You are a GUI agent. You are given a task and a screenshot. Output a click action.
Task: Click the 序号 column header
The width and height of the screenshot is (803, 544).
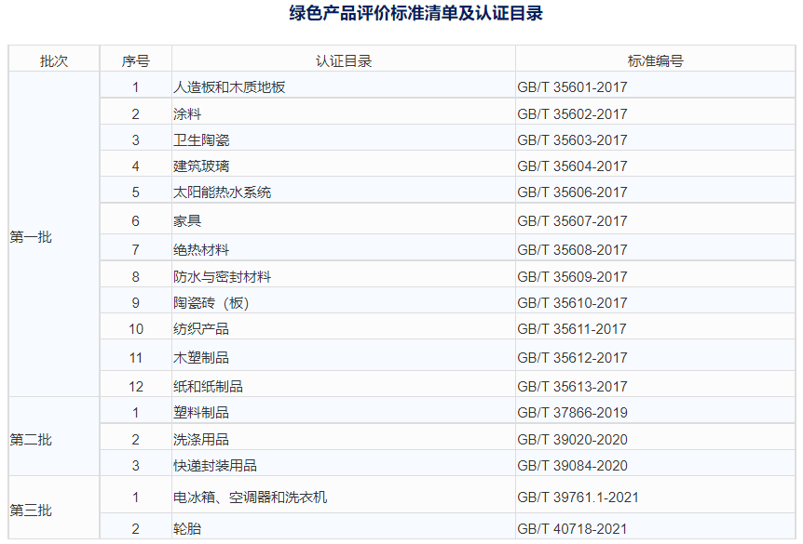135,61
